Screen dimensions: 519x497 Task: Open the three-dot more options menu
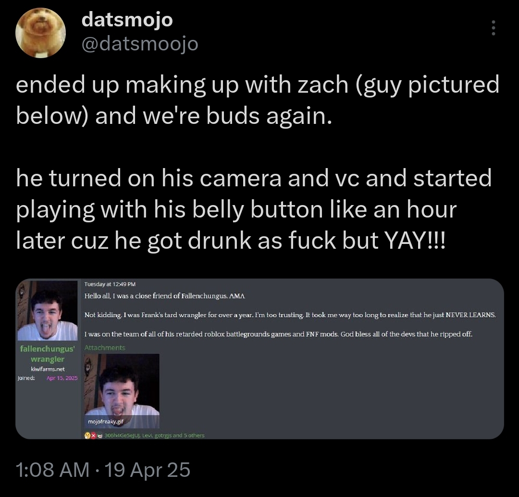493,28
